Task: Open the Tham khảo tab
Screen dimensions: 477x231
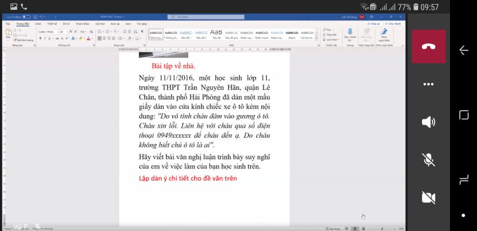Action: pos(83,24)
